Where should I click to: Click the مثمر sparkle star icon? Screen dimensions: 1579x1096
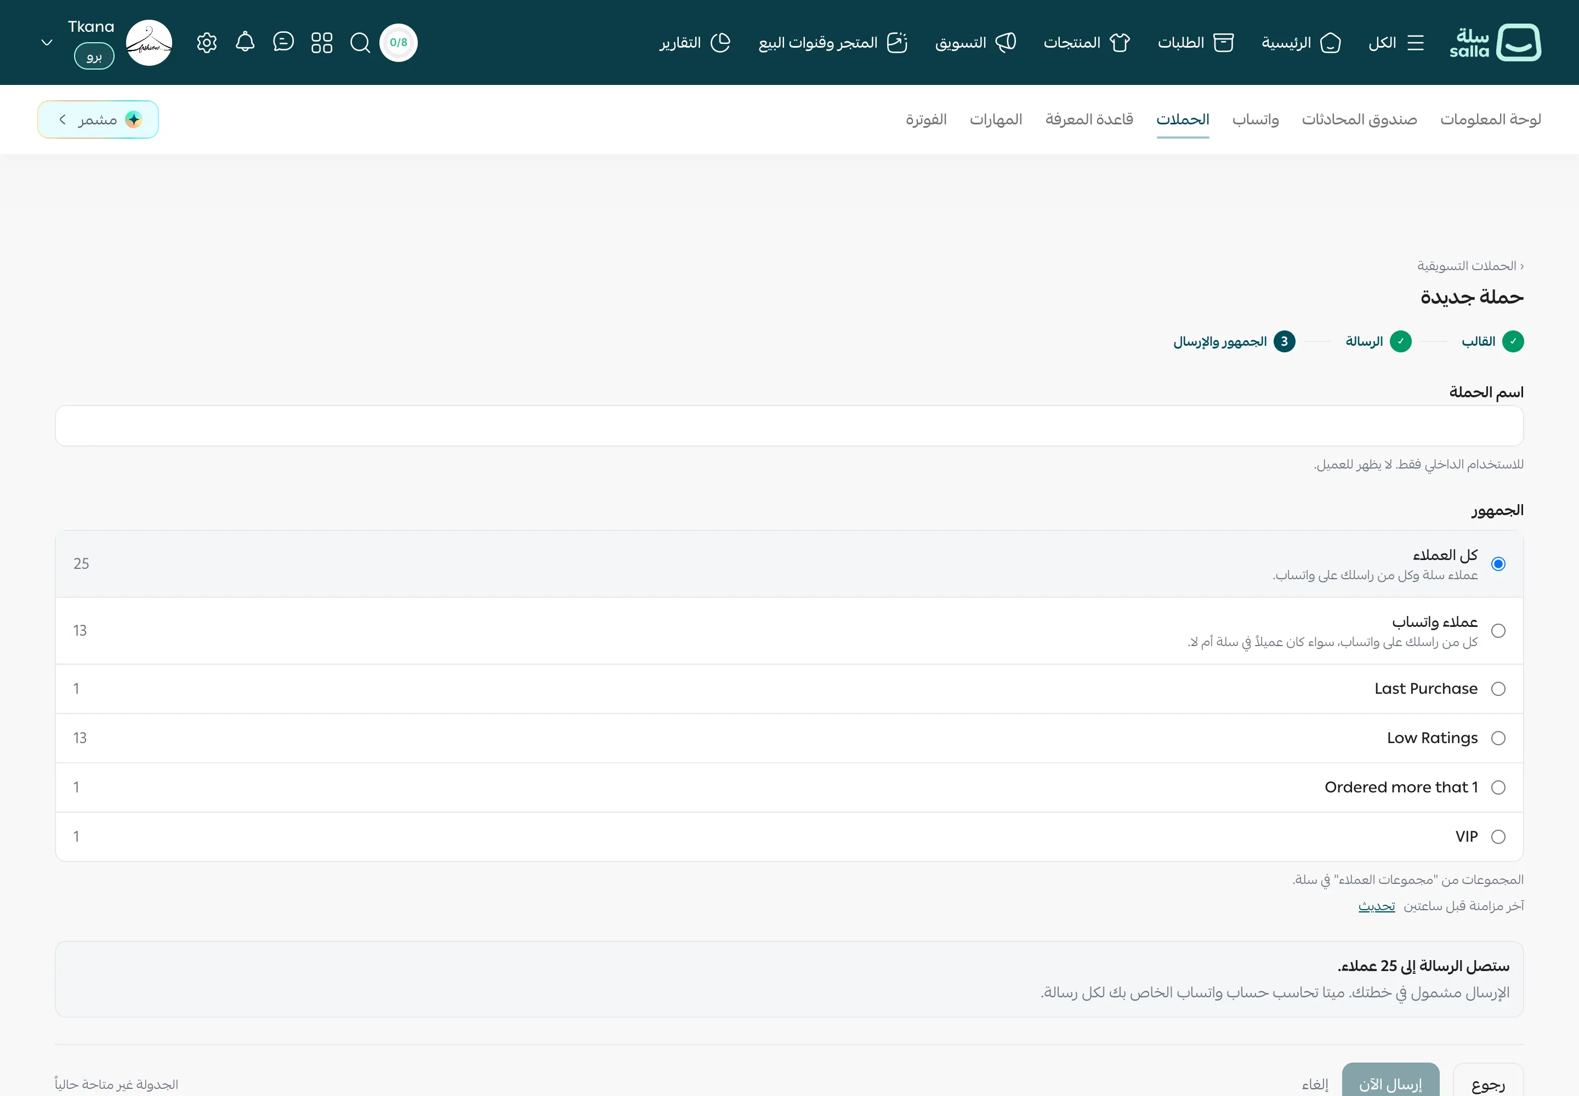tap(133, 119)
